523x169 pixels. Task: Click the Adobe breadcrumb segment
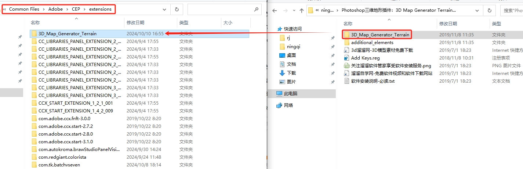click(x=55, y=9)
